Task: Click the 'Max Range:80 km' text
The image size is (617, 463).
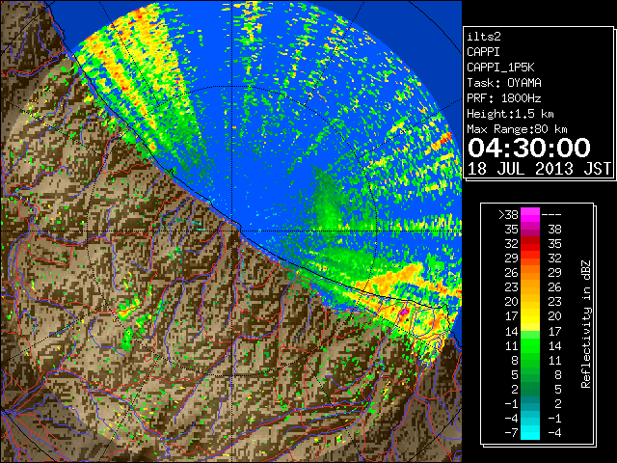Action: click(x=517, y=129)
